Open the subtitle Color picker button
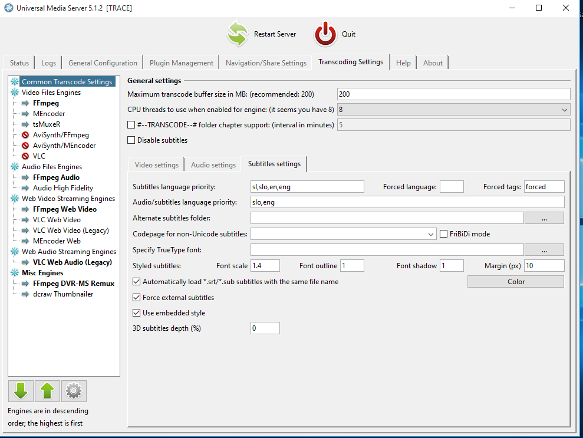Screen dimensions: 583x438 516,282
